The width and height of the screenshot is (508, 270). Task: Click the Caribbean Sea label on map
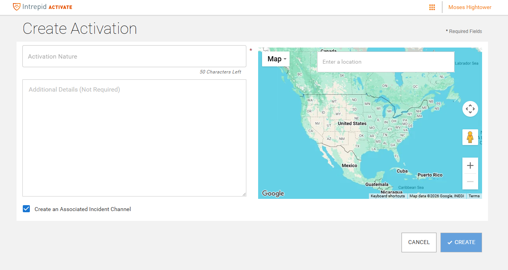coord(411,187)
